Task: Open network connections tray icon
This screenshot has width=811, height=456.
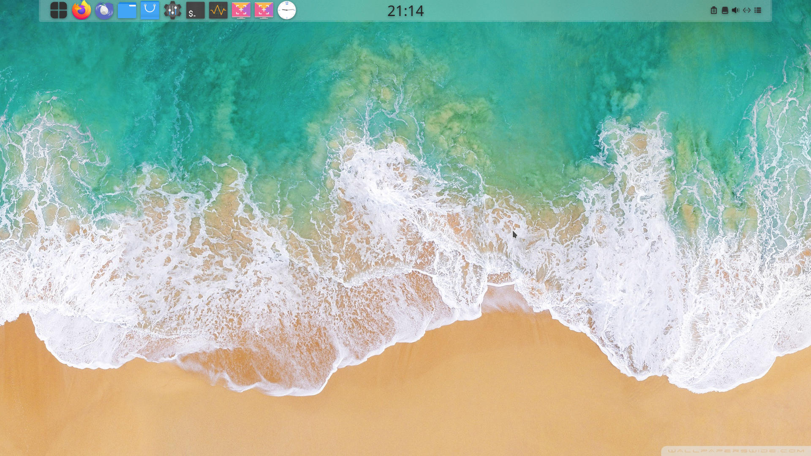Action: (747, 11)
